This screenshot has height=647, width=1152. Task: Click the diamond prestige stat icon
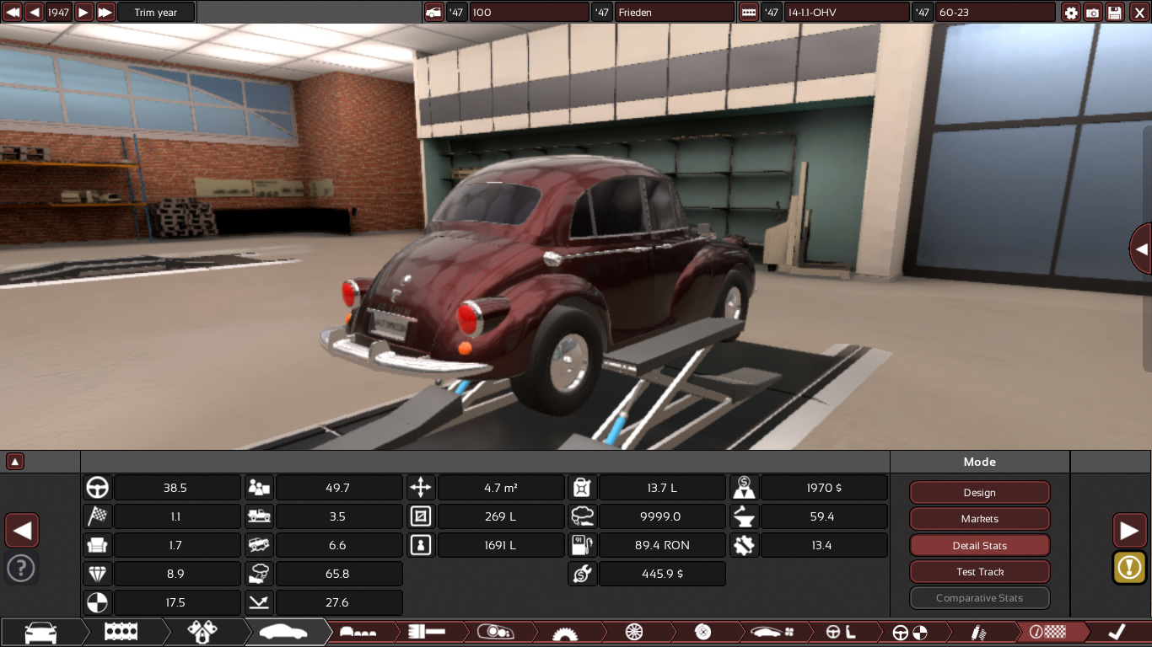[98, 574]
